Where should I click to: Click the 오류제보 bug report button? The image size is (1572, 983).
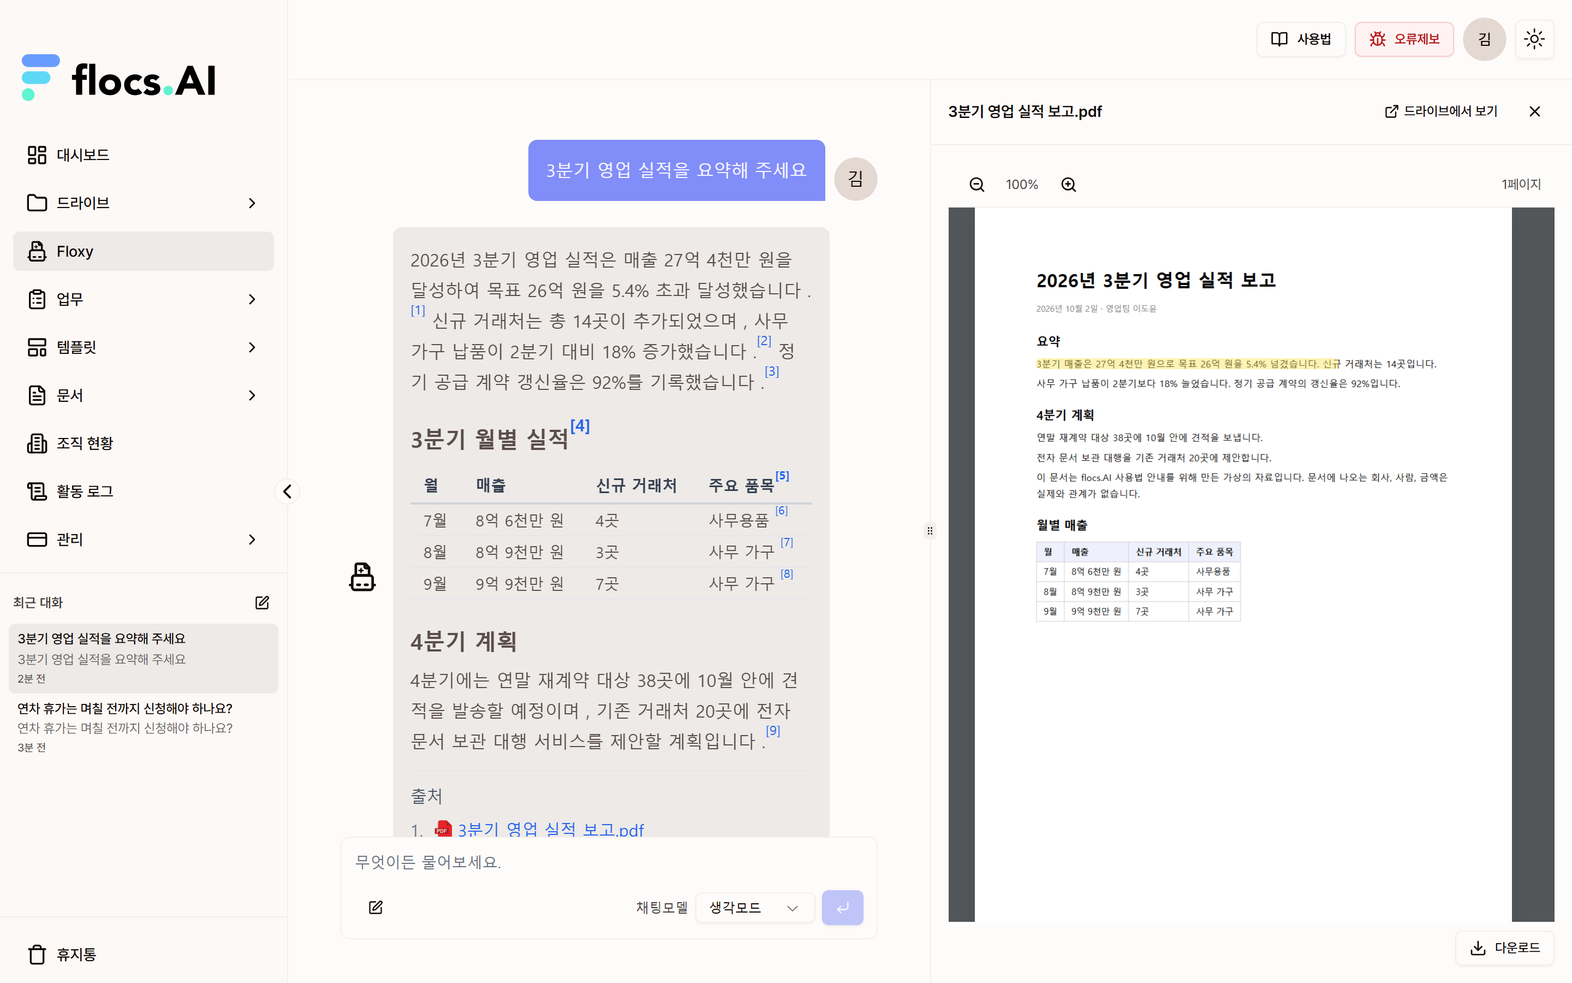click(1404, 39)
